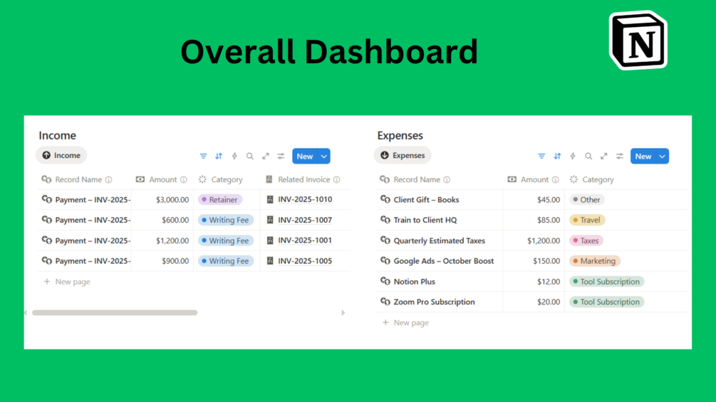The width and height of the screenshot is (716, 402).
Task: Click page icon of the $3,000.00 payment row
Action: [x=46, y=199]
